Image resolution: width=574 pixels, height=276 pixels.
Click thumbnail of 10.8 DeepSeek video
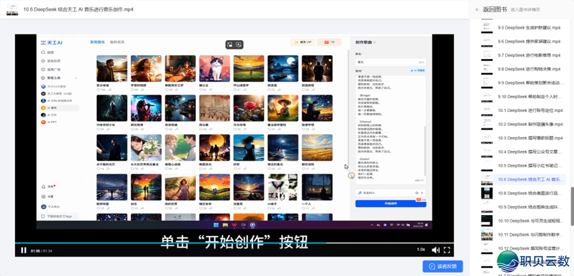(487, 193)
